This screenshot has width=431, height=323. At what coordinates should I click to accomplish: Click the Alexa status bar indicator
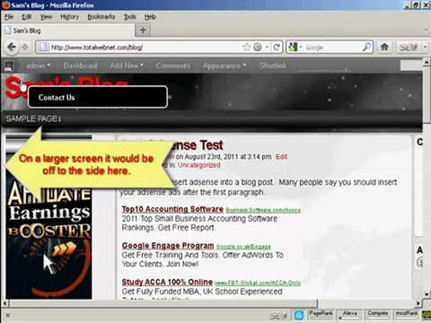(x=349, y=315)
